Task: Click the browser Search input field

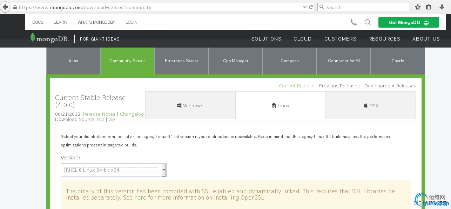Action: (364, 7)
